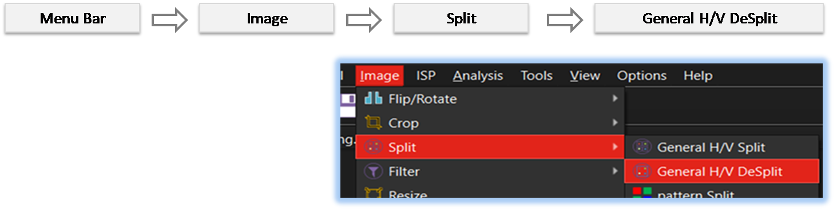Open the Image menu
This screenshot has height=212, width=837.
380,75
